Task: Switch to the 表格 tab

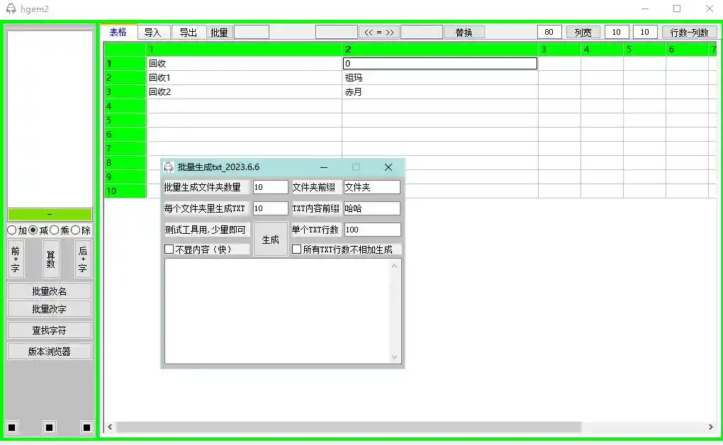Action: click(118, 33)
